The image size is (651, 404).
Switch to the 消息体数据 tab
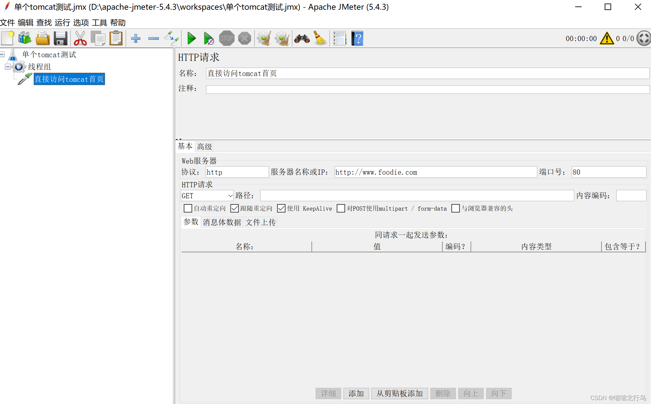click(x=222, y=222)
